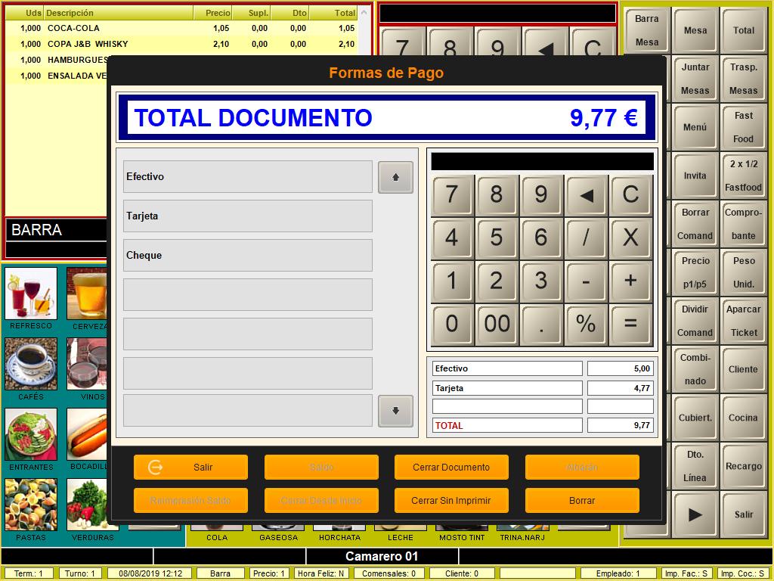Click the Refresco category icon
774x581 pixels.
click(x=31, y=294)
